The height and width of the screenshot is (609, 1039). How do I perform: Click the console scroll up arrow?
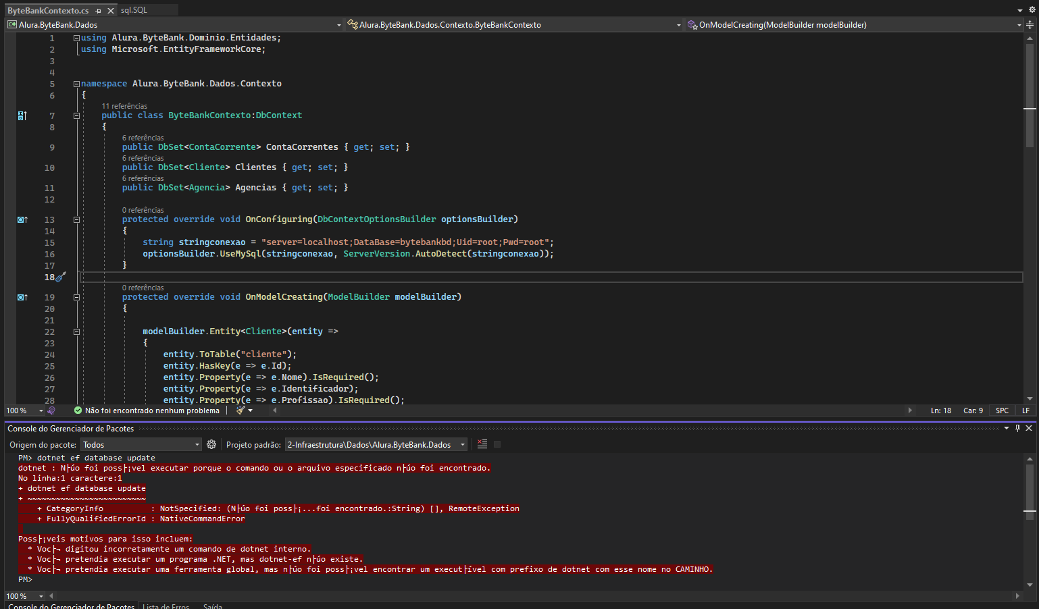(1030, 458)
